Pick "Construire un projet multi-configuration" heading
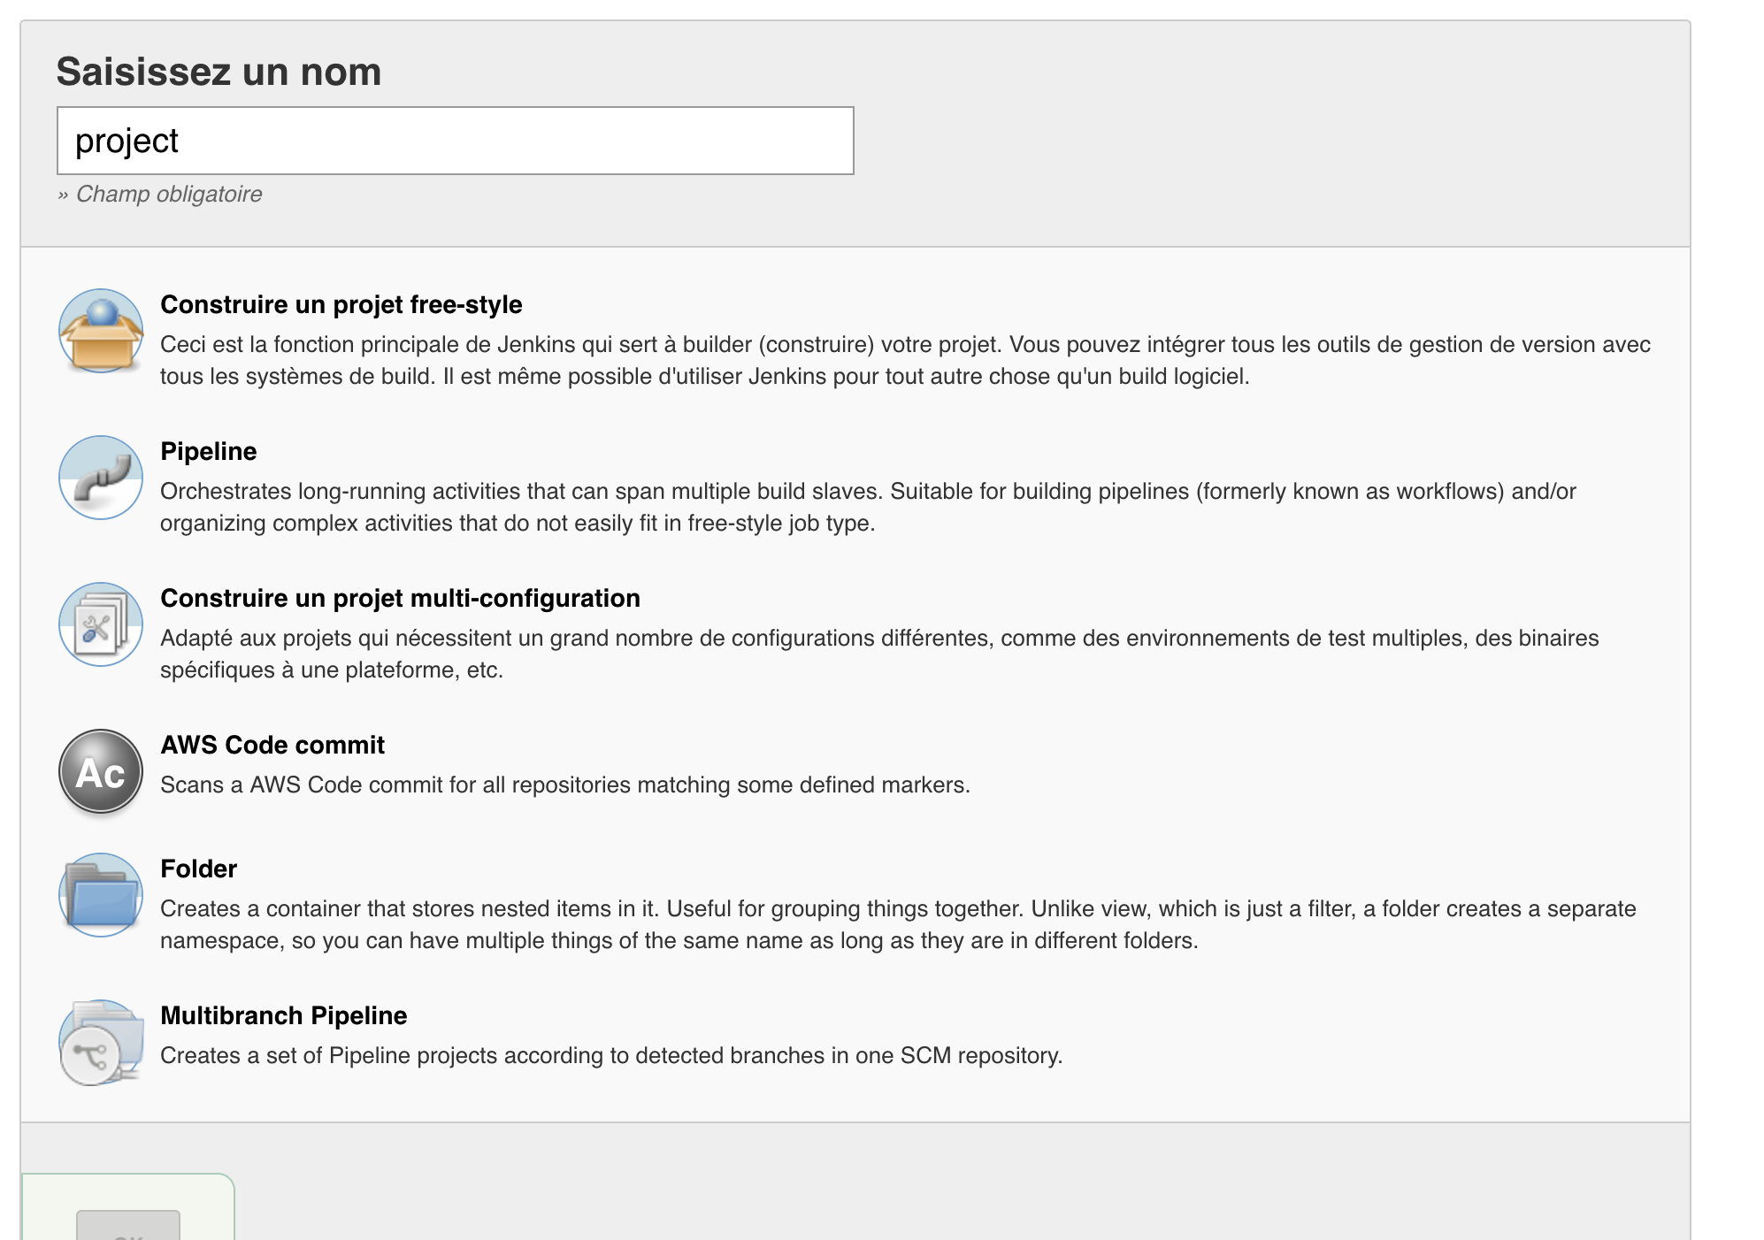This screenshot has width=1764, height=1240. 400,598
